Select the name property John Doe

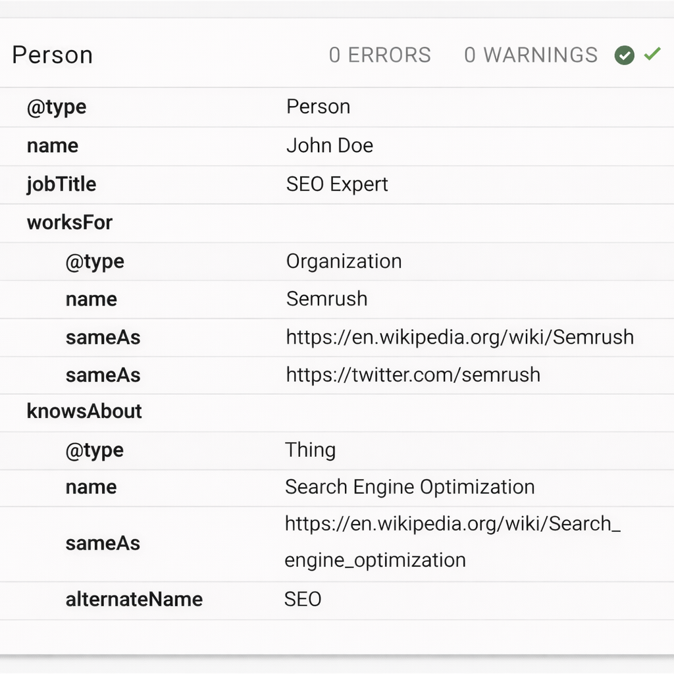click(x=330, y=145)
